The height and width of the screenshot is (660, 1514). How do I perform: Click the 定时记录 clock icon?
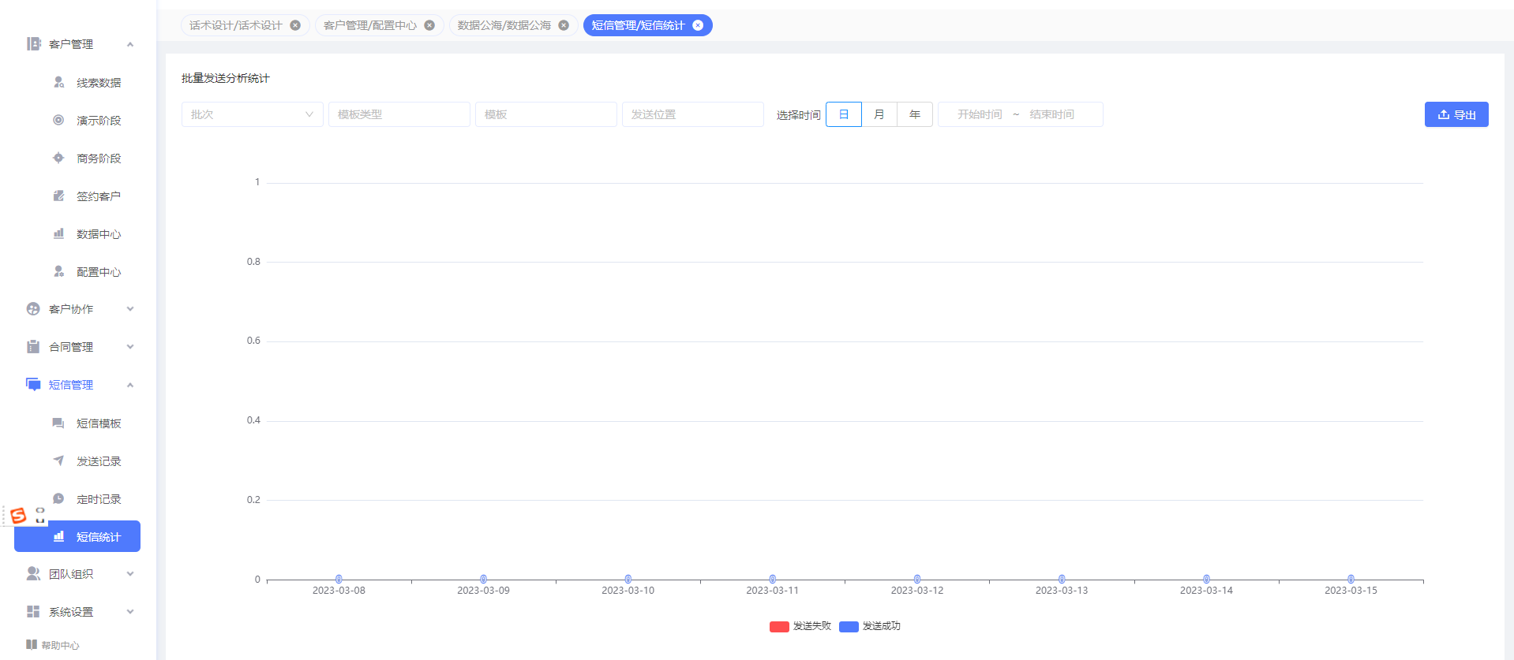click(x=58, y=498)
